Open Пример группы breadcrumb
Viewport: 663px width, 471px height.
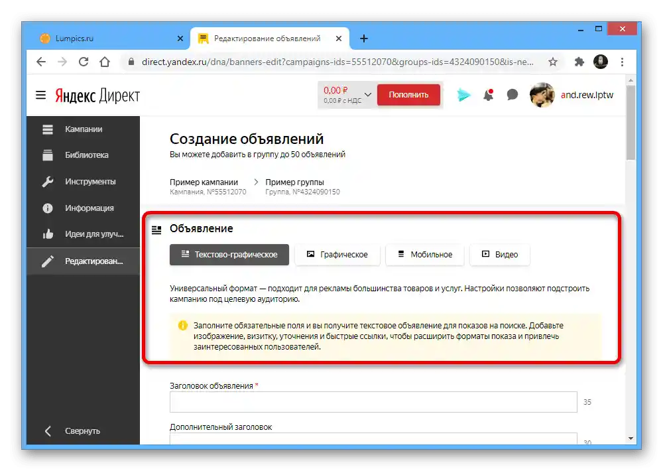pos(295,182)
